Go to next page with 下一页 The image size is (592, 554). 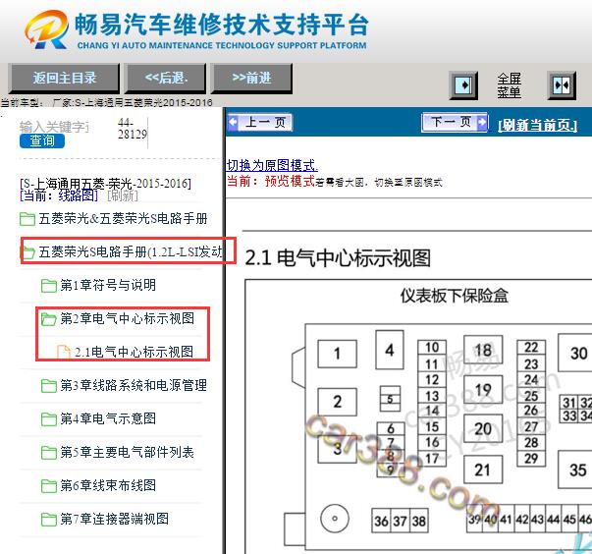click(455, 123)
